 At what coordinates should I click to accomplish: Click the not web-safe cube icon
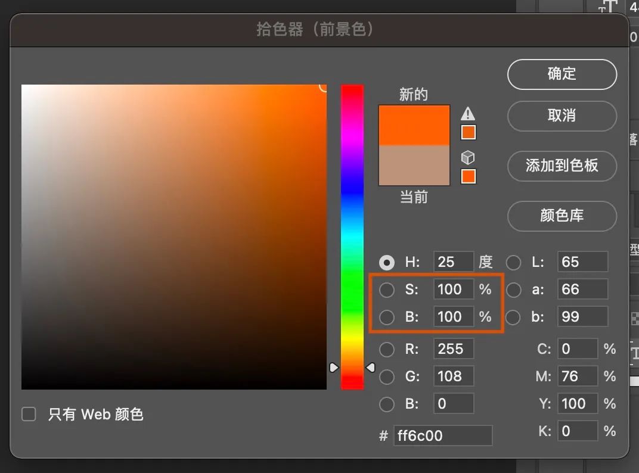pos(468,157)
